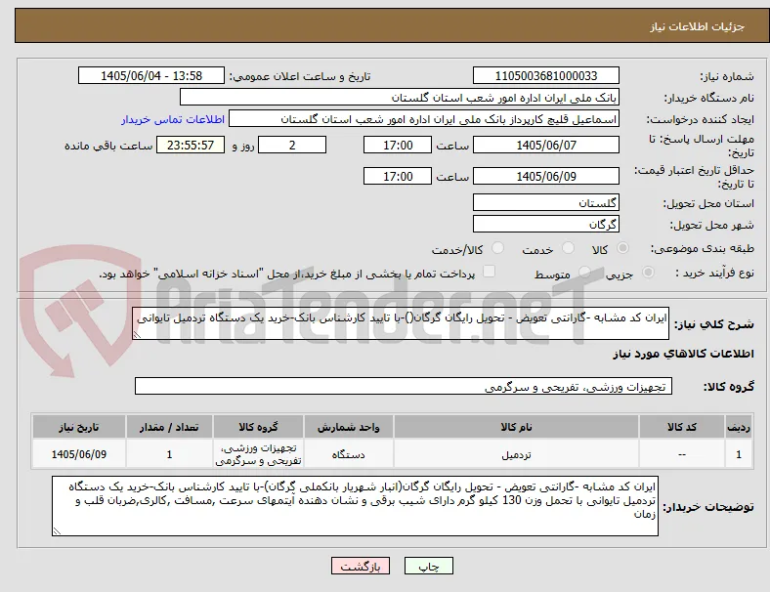770x592 pixels.
Task: Click the تجهیزات ورزشی، تفریحی و سرگرمی table cell
Action: (x=258, y=454)
